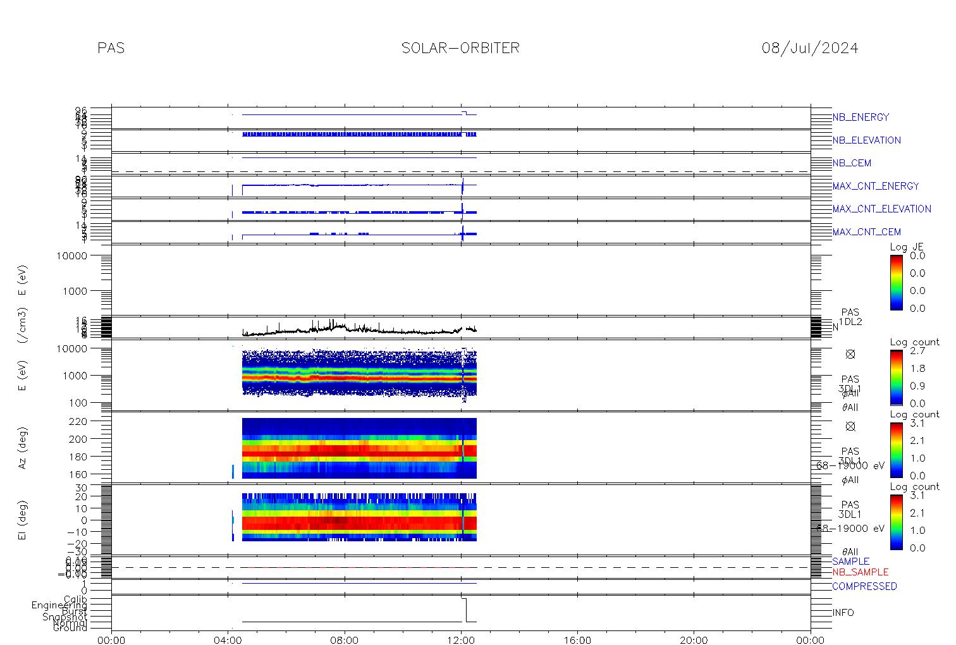
Task: Select the MAX_CNT_ENERGY panel label
Action: pos(876,186)
